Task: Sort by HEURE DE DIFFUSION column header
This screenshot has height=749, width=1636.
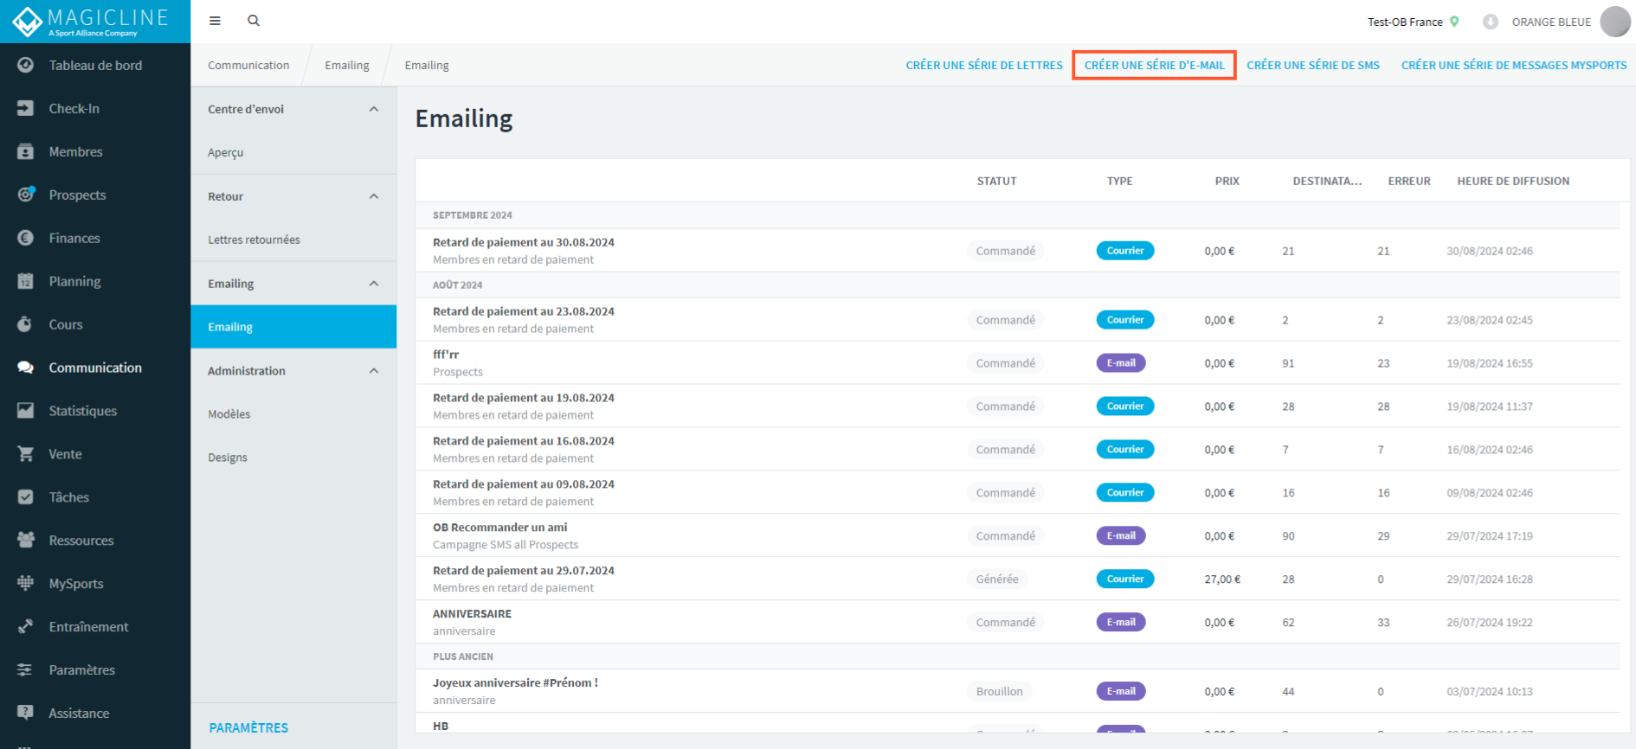Action: point(1513,181)
